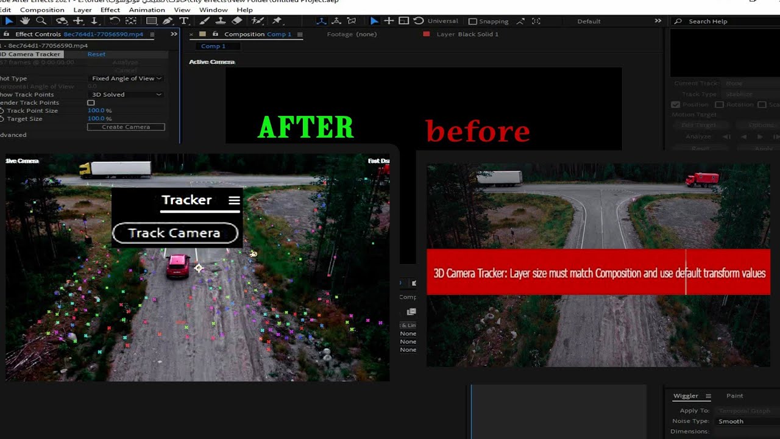Open Shot Type Fixed Angle of View dropdown
The image size is (780, 439).
tap(126, 78)
